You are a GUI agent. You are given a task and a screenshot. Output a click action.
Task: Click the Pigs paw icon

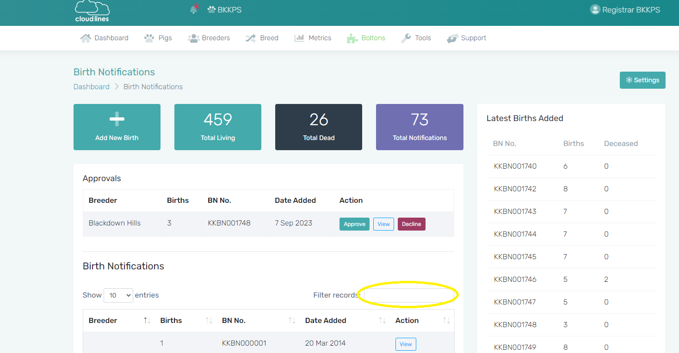tap(149, 38)
